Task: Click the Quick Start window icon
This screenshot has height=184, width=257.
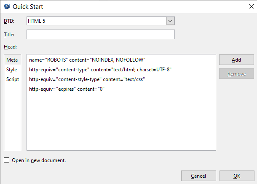Action: [7, 6]
